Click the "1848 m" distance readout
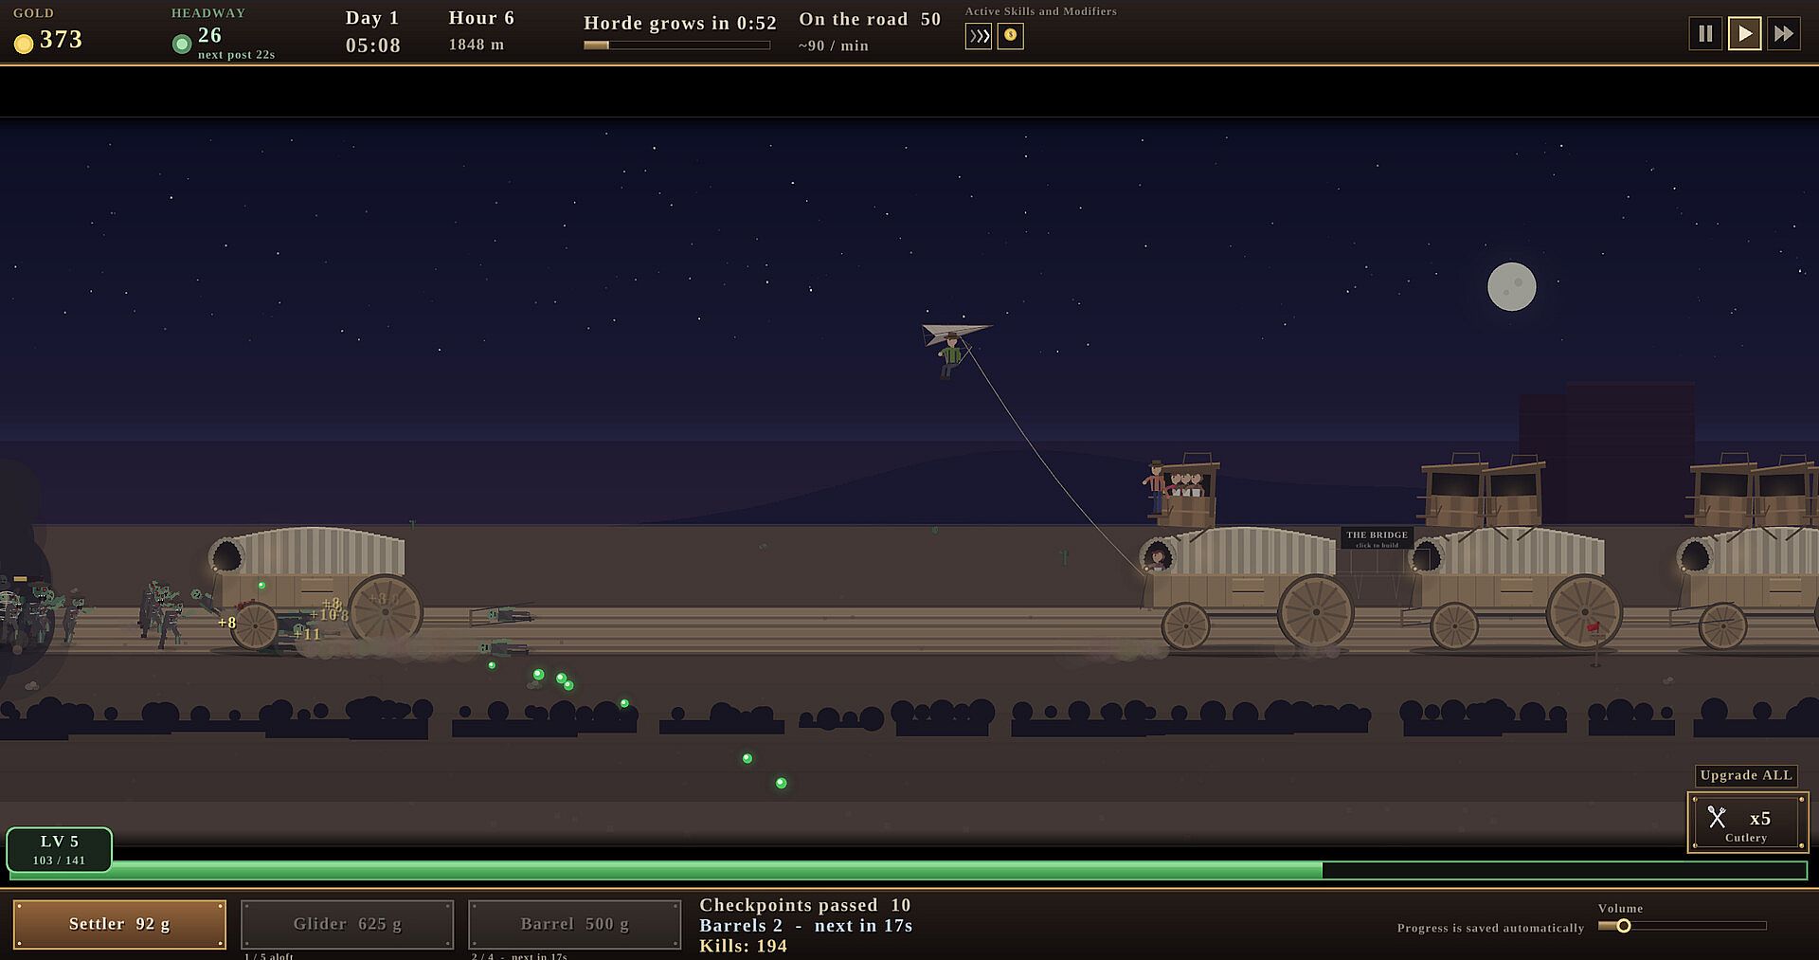Viewport: 1819px width, 960px height. click(477, 45)
